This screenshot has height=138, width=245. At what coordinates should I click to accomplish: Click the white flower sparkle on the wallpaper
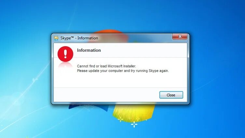coord(134,125)
